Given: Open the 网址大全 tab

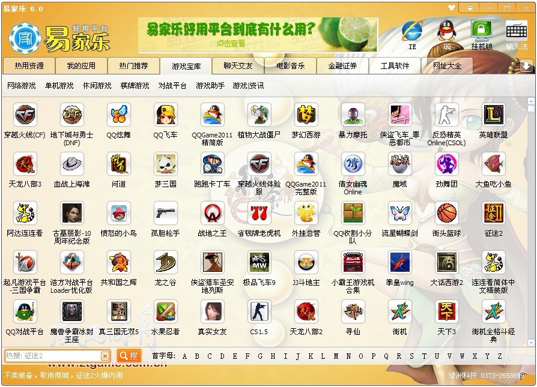Looking at the screenshot, I should (447, 65).
